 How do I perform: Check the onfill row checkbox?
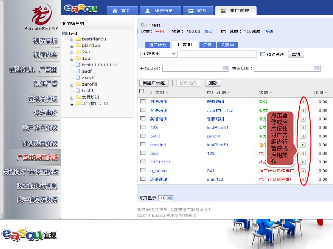point(143,136)
